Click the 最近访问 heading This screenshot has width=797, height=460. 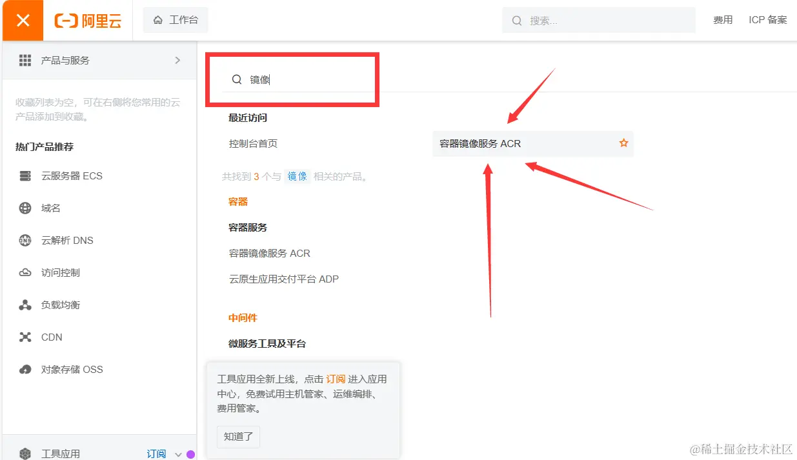248,117
